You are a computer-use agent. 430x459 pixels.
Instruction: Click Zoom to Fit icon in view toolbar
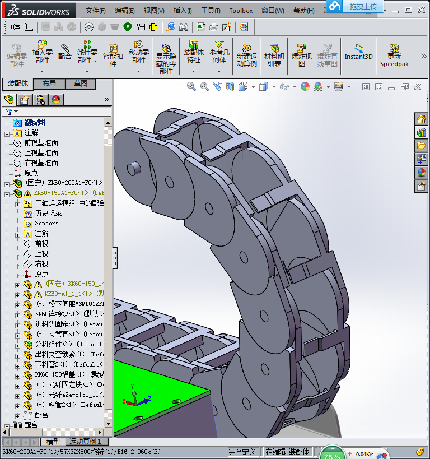[191, 86]
